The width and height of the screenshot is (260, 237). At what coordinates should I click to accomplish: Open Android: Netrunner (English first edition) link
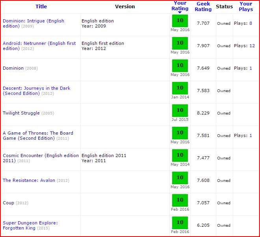click(x=39, y=46)
